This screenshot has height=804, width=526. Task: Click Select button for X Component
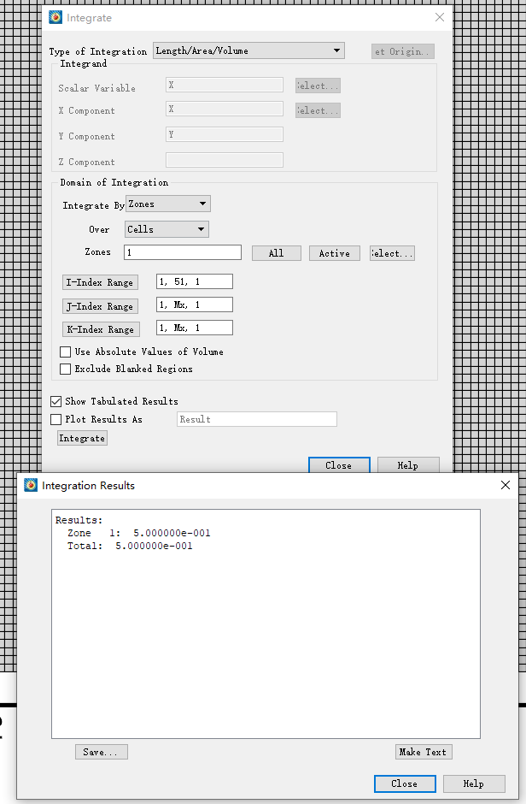coord(318,110)
